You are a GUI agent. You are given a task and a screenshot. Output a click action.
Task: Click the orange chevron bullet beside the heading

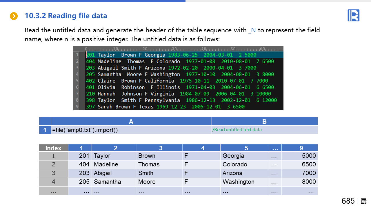click(x=14, y=16)
